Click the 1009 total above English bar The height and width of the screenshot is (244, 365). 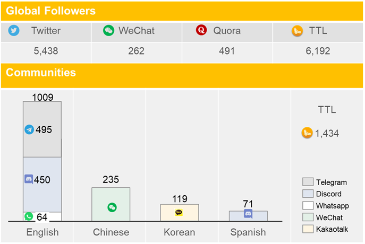click(43, 97)
